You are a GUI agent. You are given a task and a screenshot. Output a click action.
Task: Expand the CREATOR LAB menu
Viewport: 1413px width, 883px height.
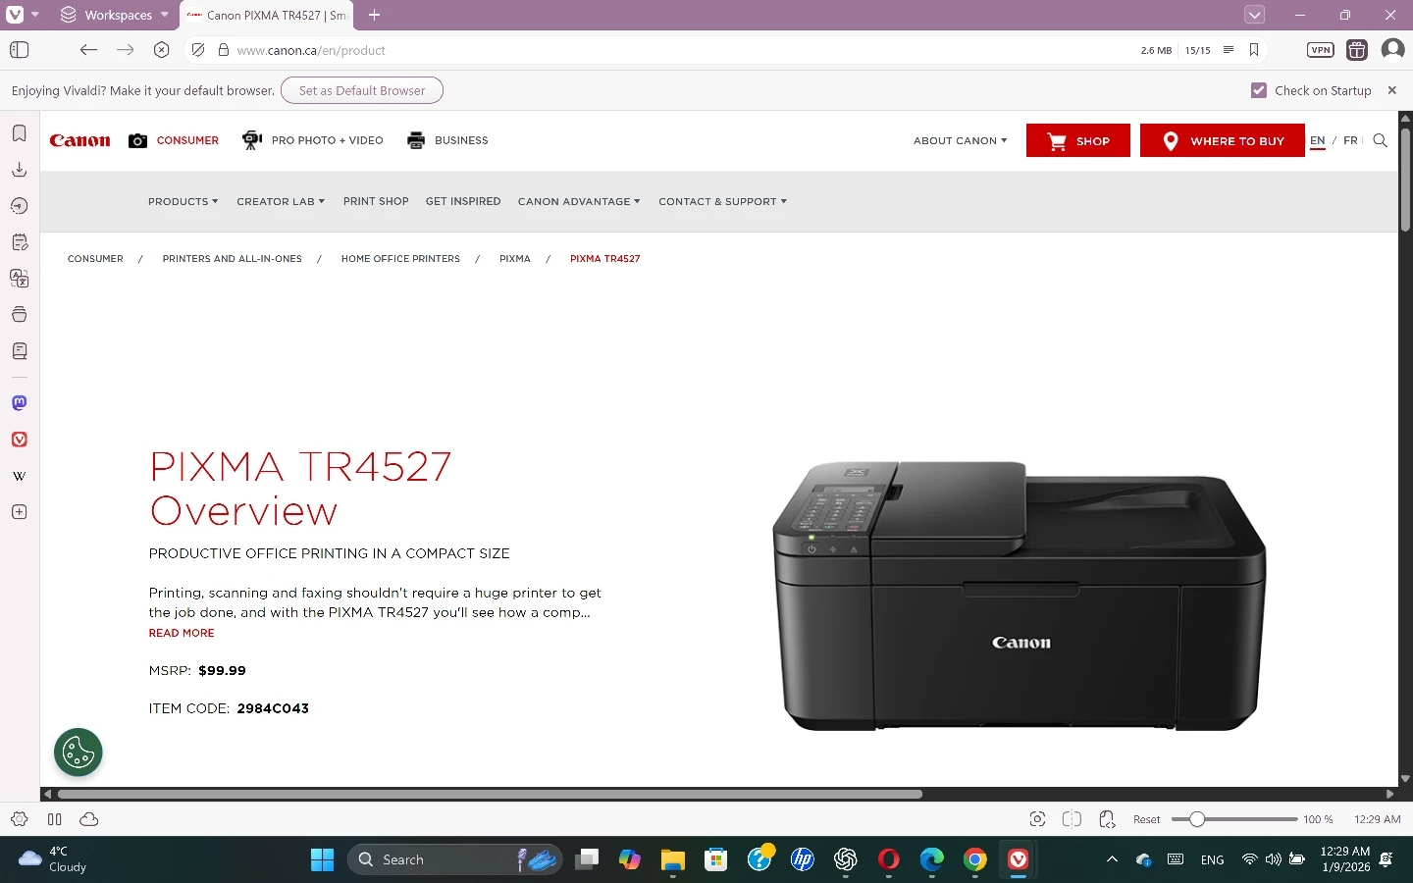point(281,201)
